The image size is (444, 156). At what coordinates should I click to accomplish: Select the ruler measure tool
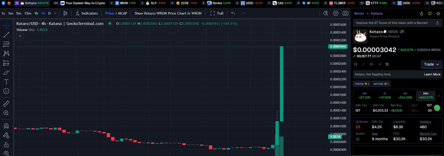pos(6,104)
